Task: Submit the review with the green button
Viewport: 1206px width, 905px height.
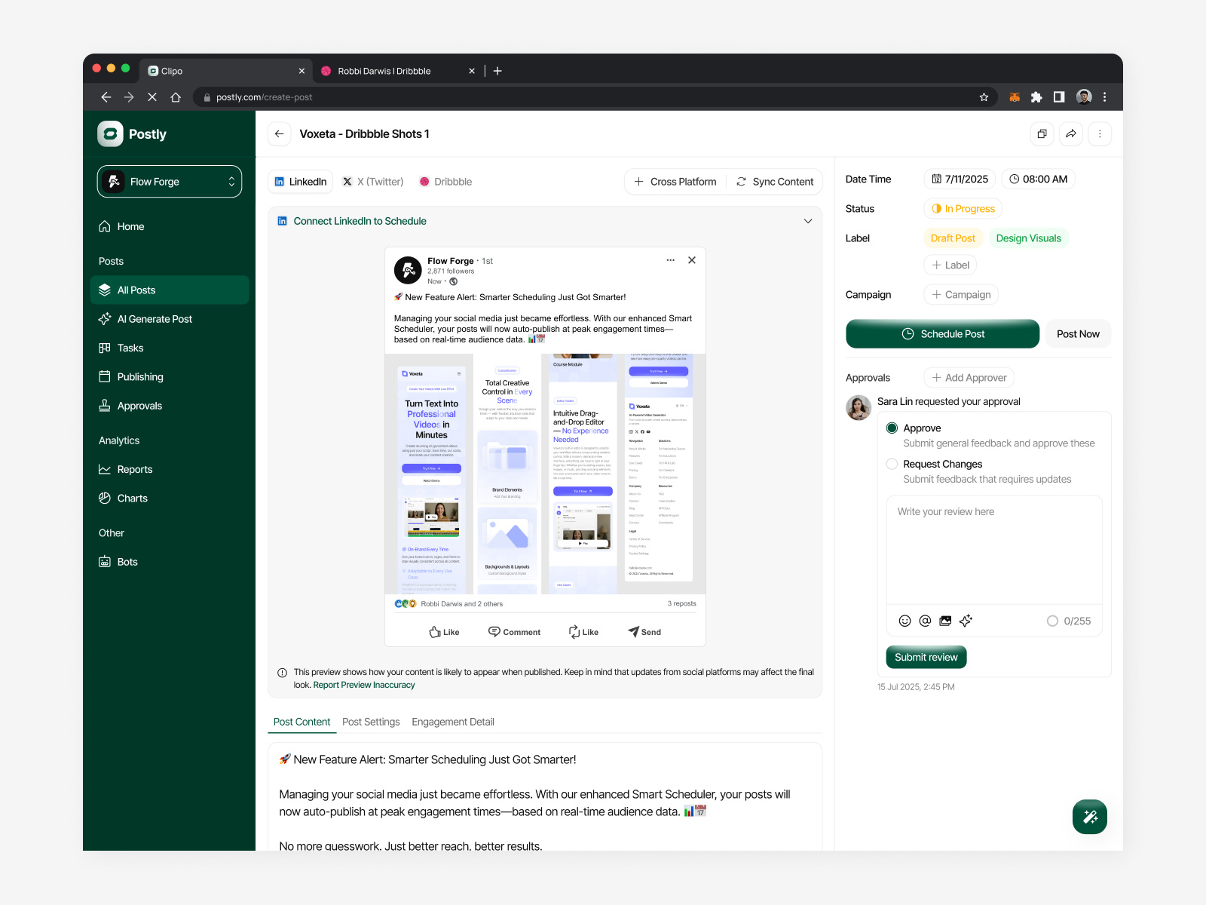Action: tap(926, 657)
